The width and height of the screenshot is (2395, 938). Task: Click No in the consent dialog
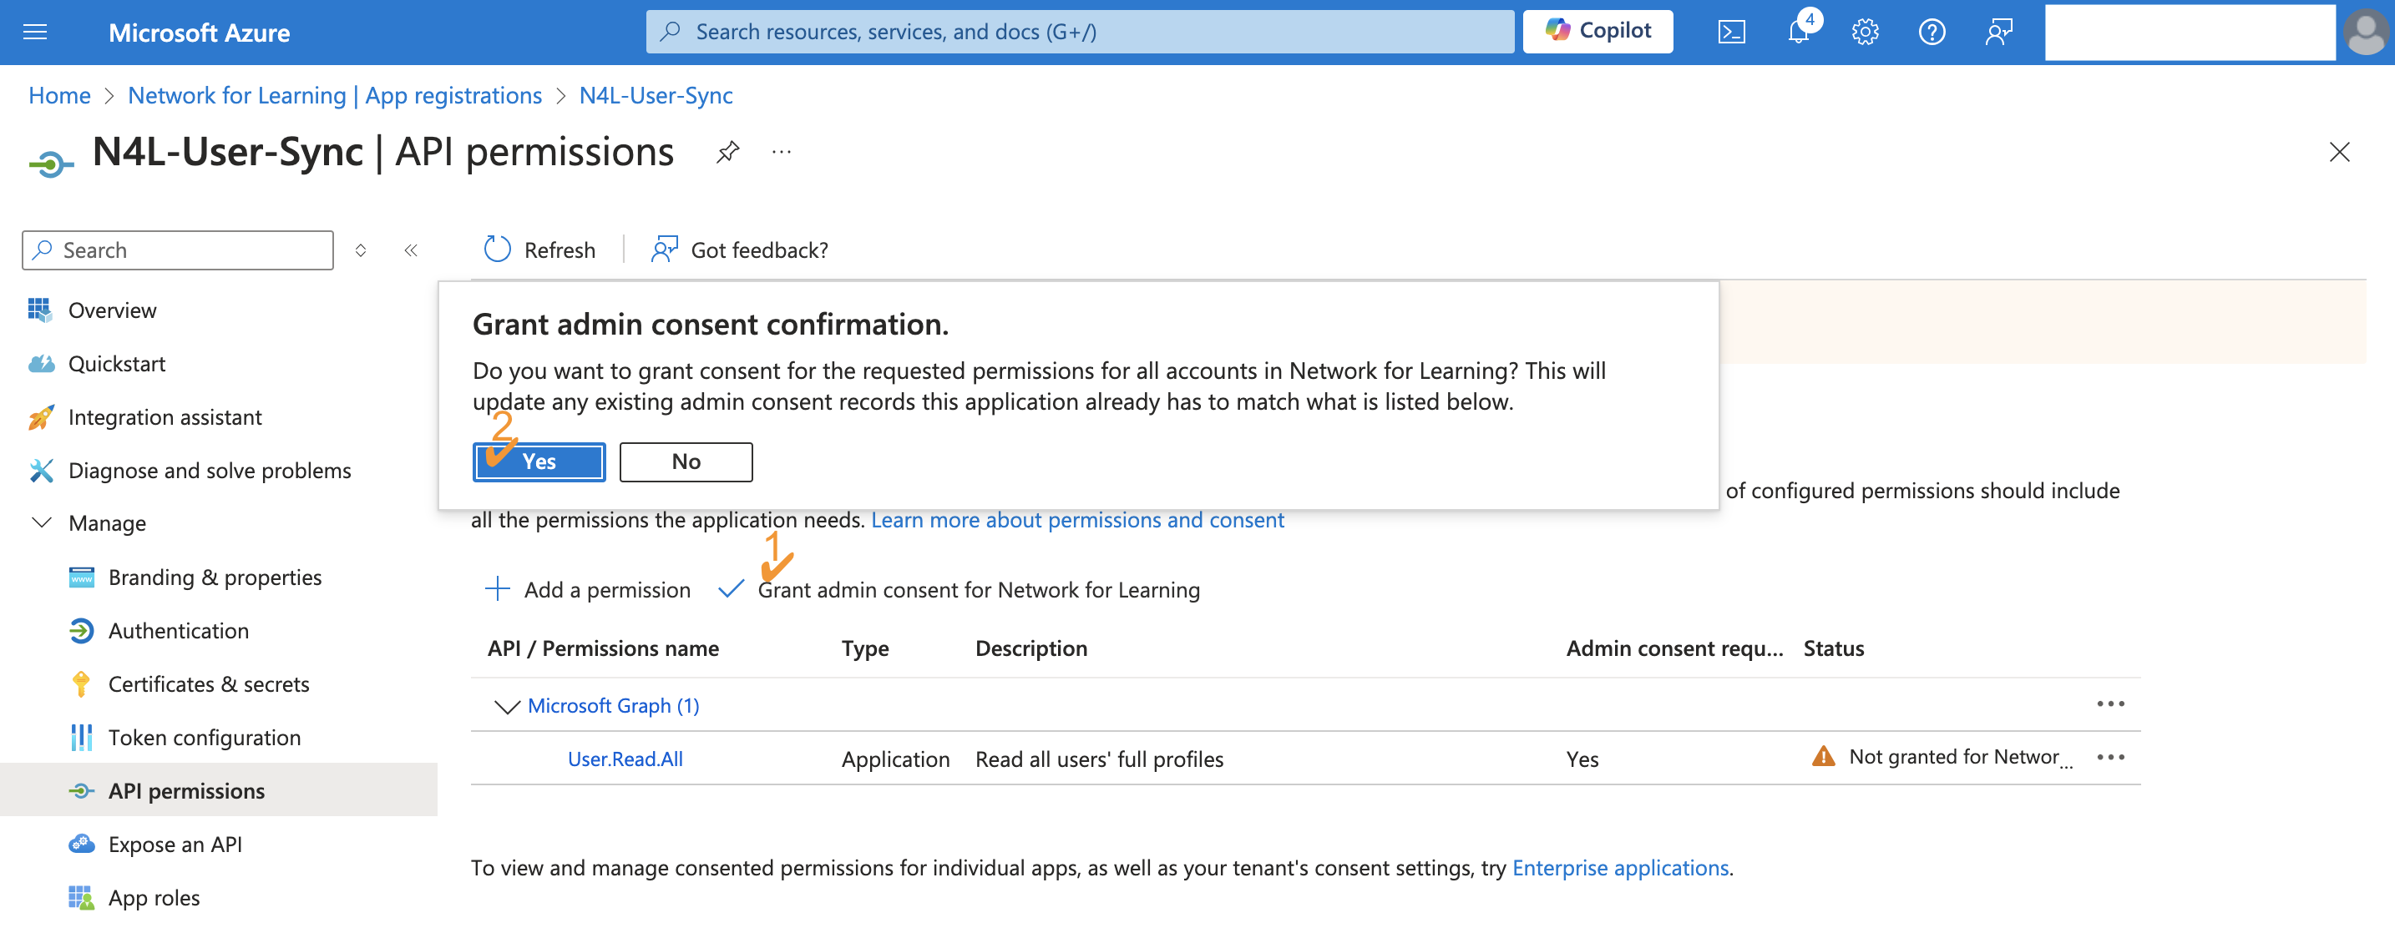[686, 461]
